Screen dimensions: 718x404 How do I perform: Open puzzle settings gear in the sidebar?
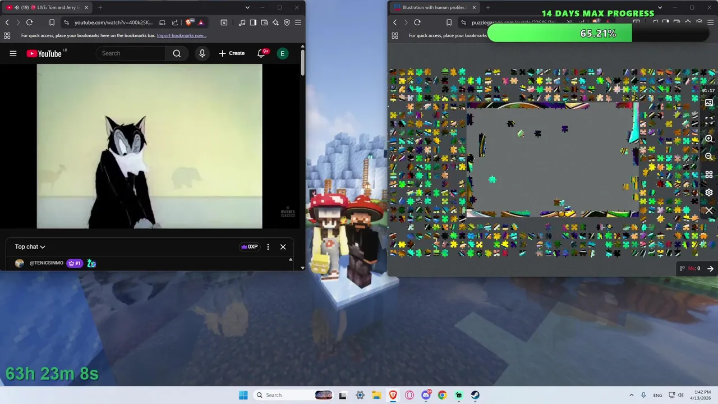709,192
